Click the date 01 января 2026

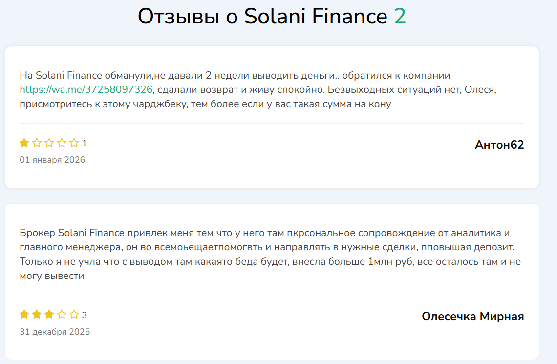pyautogui.click(x=52, y=160)
